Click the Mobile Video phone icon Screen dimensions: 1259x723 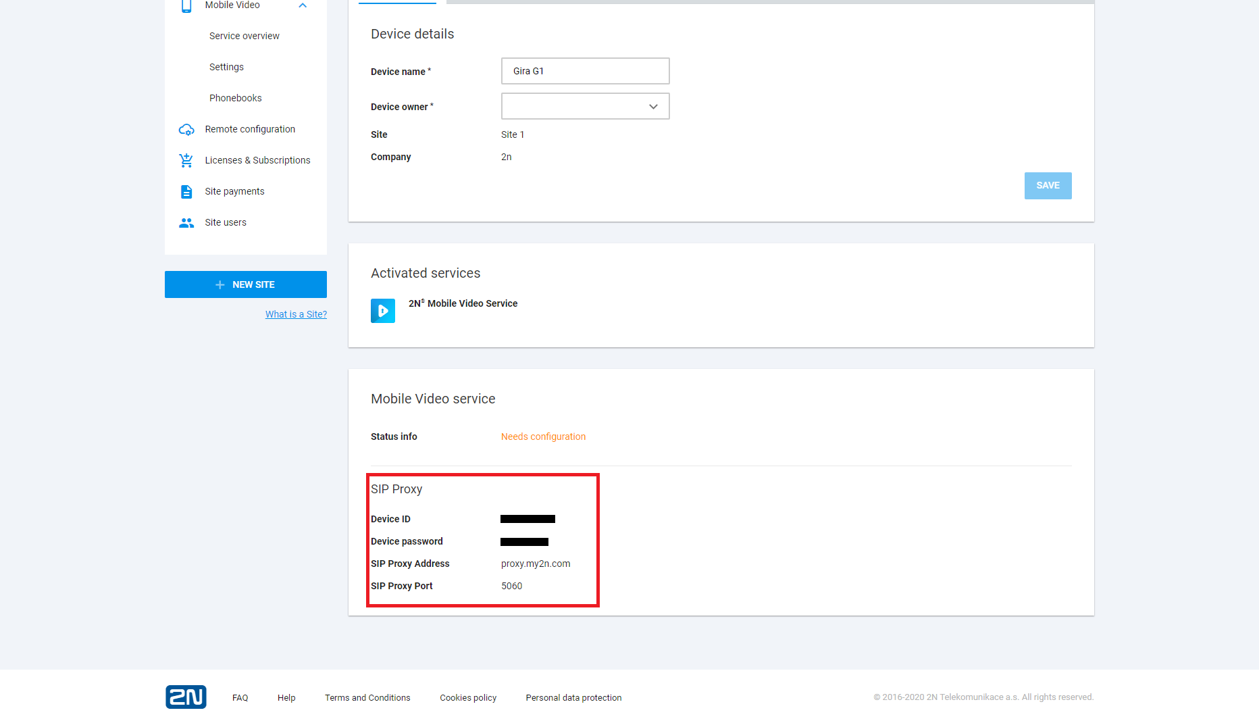pos(186,6)
